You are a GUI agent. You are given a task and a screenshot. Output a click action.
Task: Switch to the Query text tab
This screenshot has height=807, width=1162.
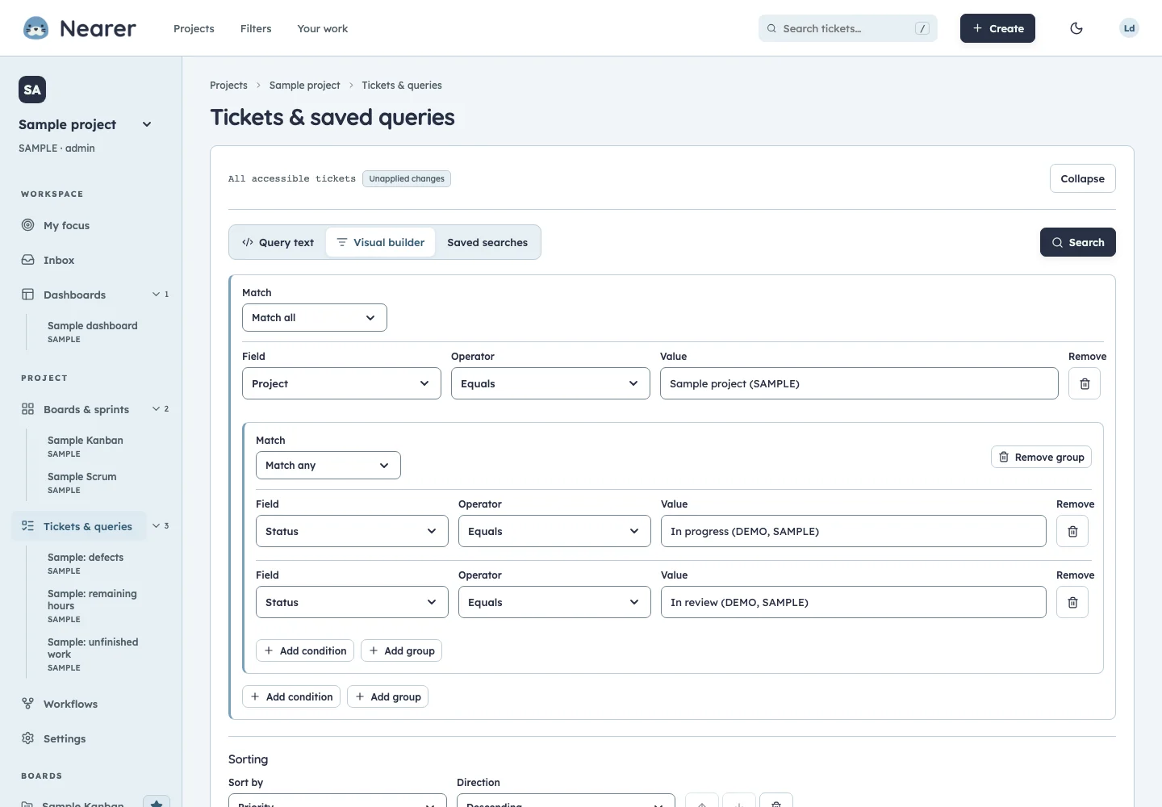click(278, 242)
